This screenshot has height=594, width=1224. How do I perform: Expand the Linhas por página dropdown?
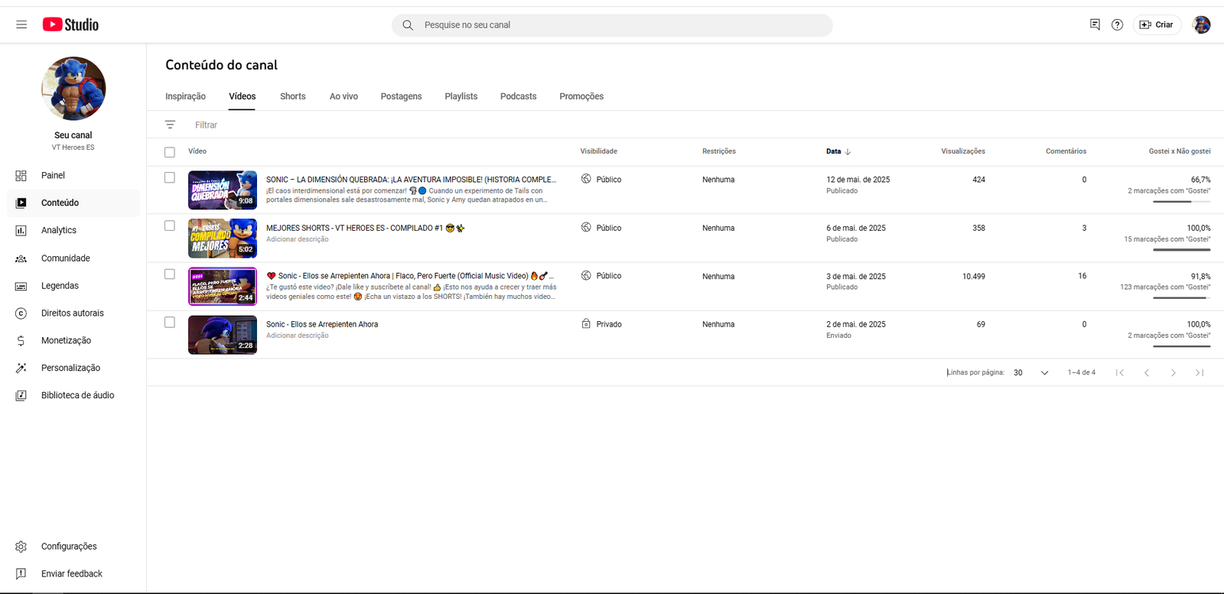click(x=1031, y=372)
